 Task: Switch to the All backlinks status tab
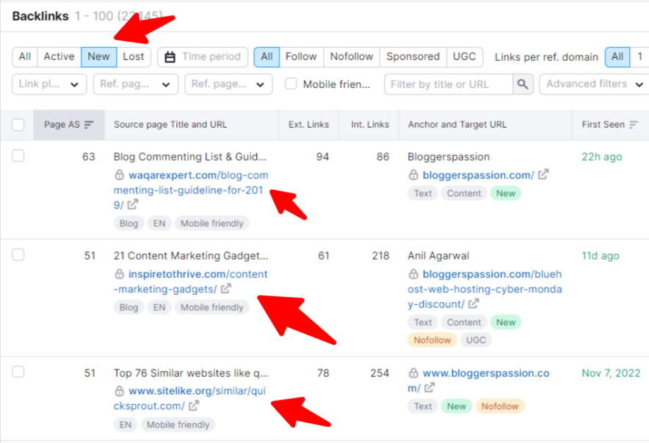pos(25,56)
